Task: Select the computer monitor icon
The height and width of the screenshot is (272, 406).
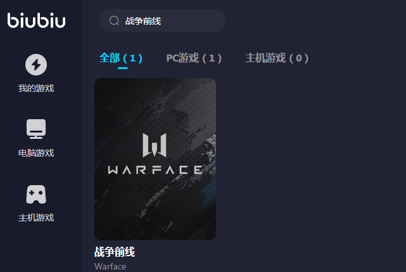Action: [x=36, y=129]
